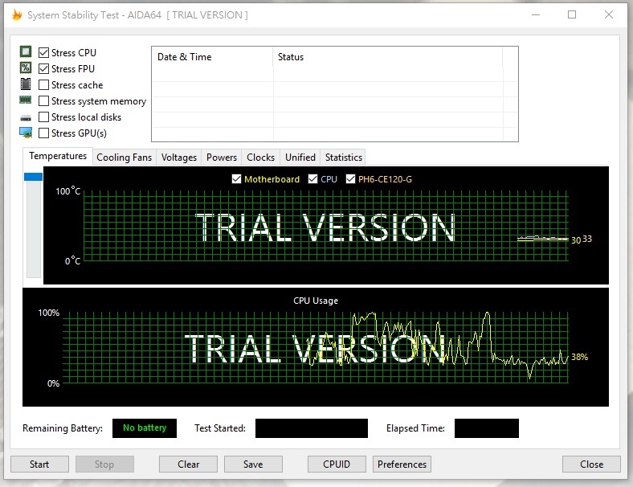Click the Close button at bottom right
The width and height of the screenshot is (633, 487).
(591, 464)
